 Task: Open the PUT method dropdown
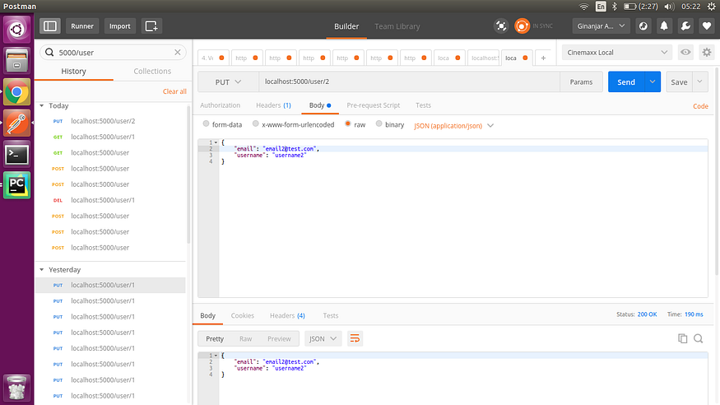pyautogui.click(x=228, y=81)
